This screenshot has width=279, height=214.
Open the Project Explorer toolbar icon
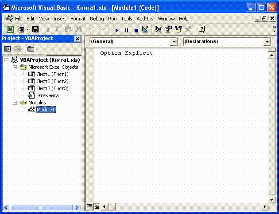click(158, 29)
